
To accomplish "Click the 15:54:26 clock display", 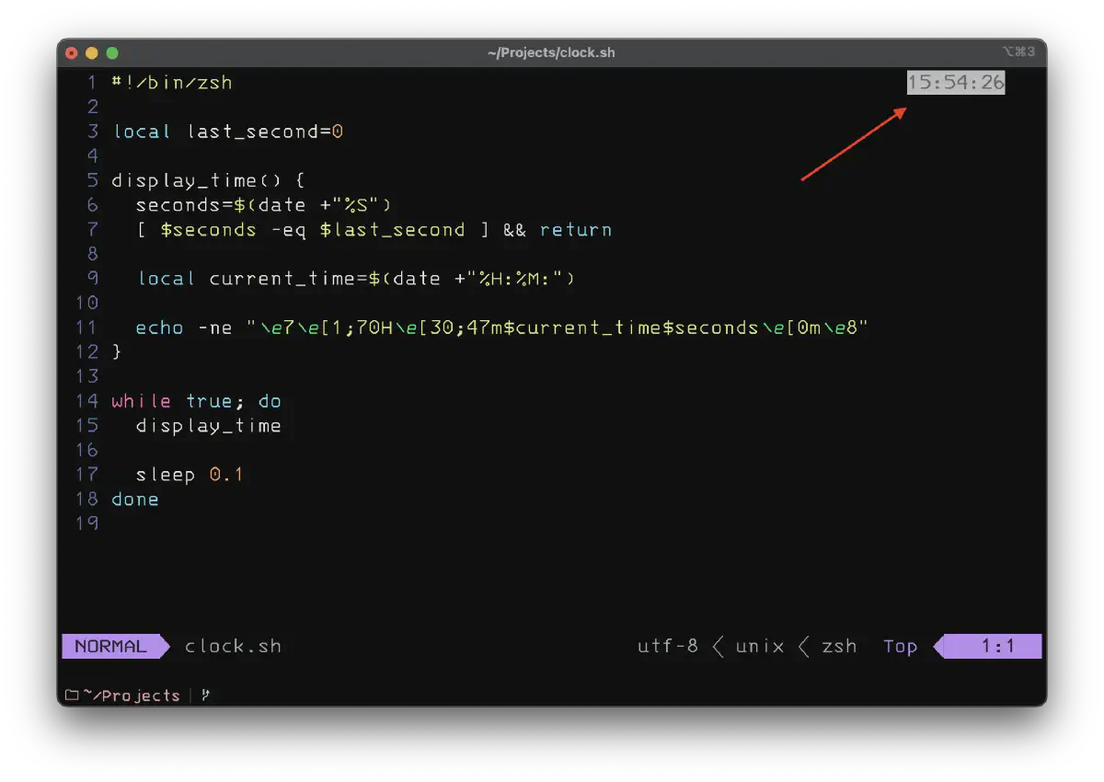I will 956,83.
